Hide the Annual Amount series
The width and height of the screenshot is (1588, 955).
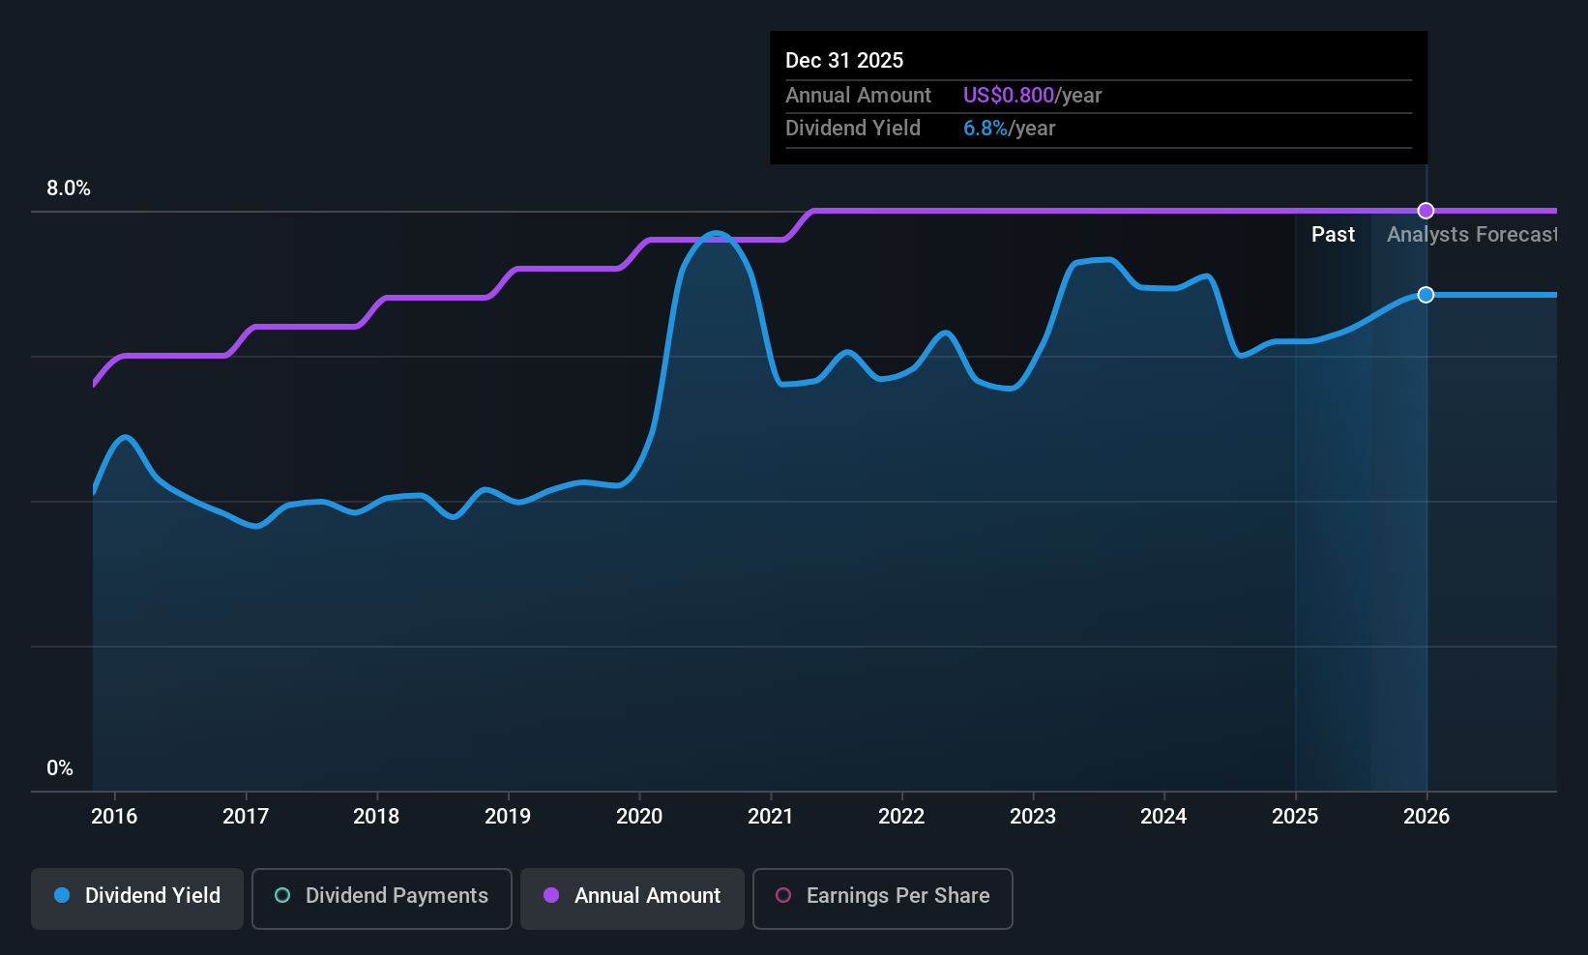[x=632, y=898]
